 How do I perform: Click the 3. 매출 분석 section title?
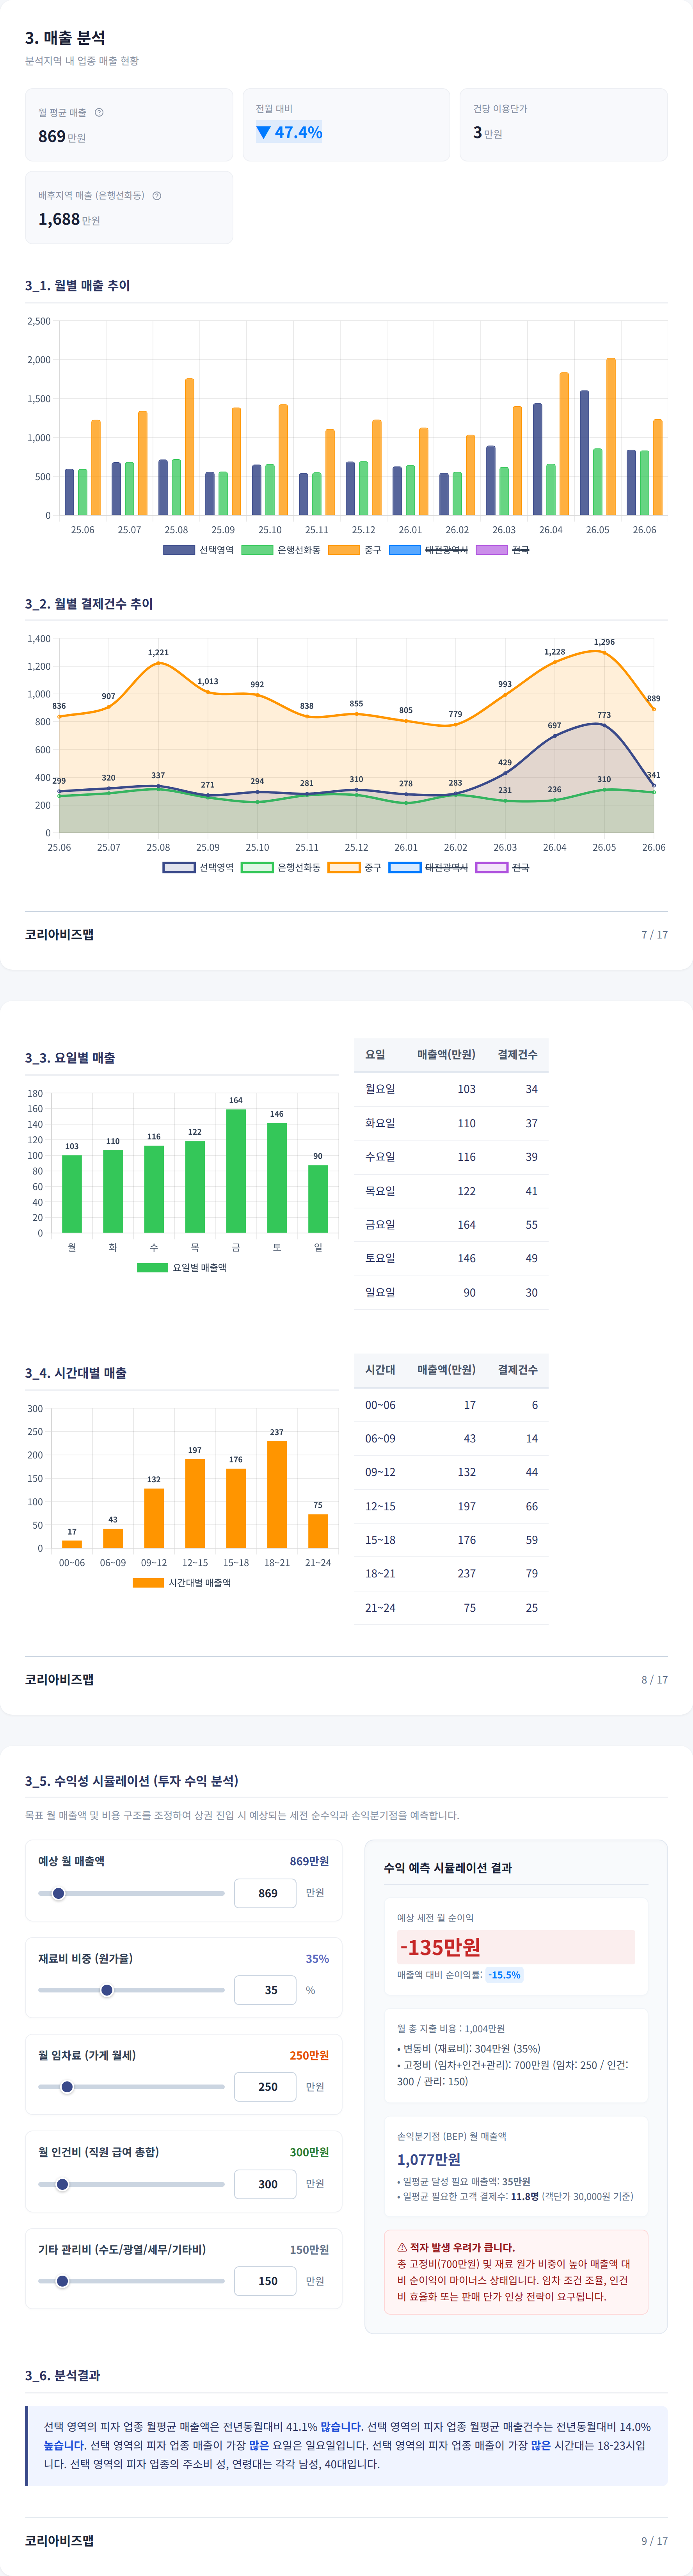(65, 38)
